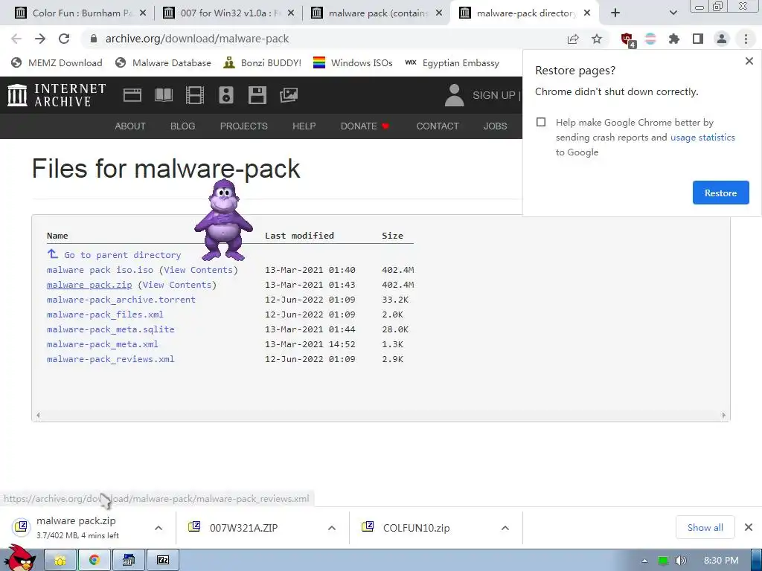This screenshot has height=571, width=762.
Task: Click Show all downloads button
Action: coord(705,527)
